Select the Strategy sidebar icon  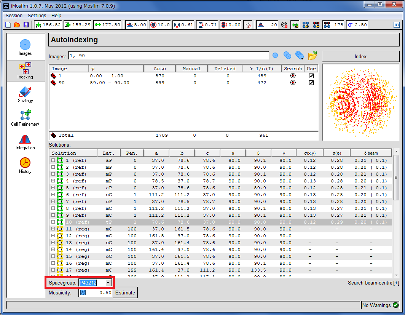click(25, 94)
